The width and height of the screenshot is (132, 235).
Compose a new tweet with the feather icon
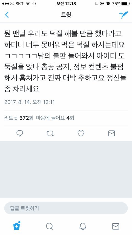[x=123, y=15]
